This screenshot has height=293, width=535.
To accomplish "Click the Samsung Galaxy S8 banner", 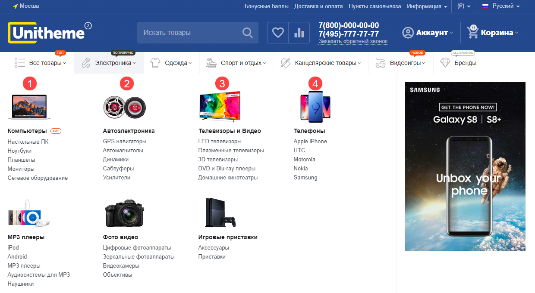I will click(x=465, y=167).
